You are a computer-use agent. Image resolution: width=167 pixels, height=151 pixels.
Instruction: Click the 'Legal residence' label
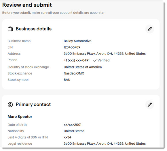[20, 143]
